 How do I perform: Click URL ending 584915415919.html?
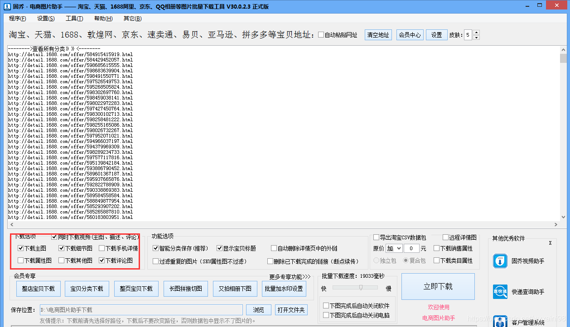(70, 54)
